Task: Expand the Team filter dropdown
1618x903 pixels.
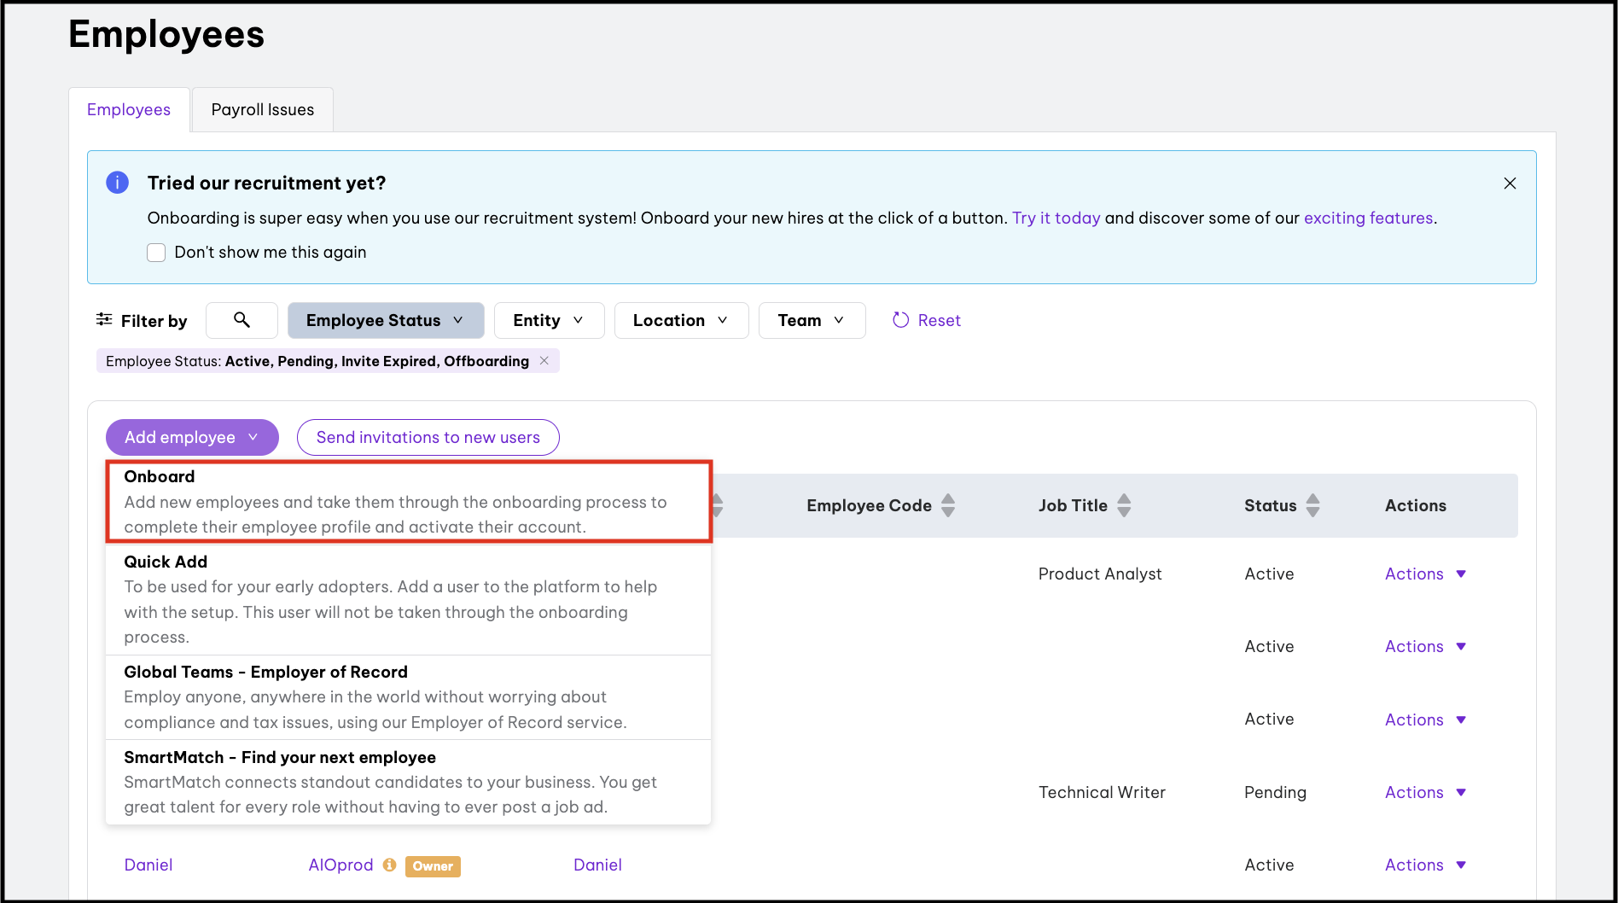Action: [812, 320]
